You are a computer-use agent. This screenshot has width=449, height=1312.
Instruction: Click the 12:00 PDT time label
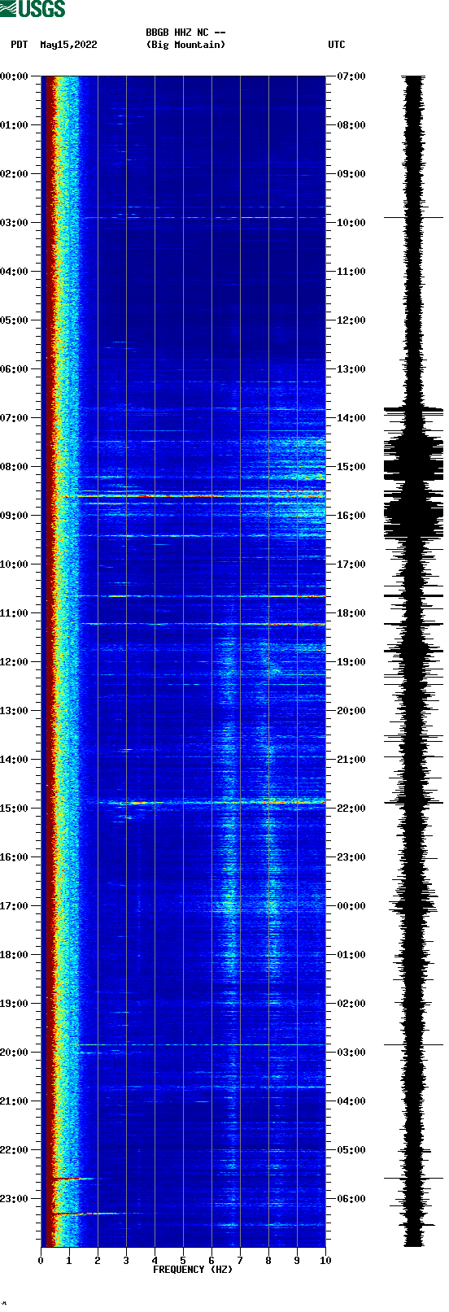pos(15,662)
